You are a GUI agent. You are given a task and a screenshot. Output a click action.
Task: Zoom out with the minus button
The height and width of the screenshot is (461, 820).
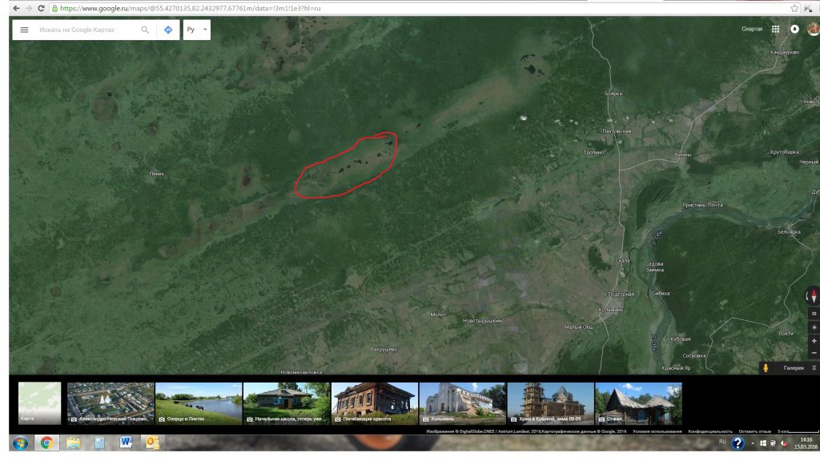pos(814,353)
